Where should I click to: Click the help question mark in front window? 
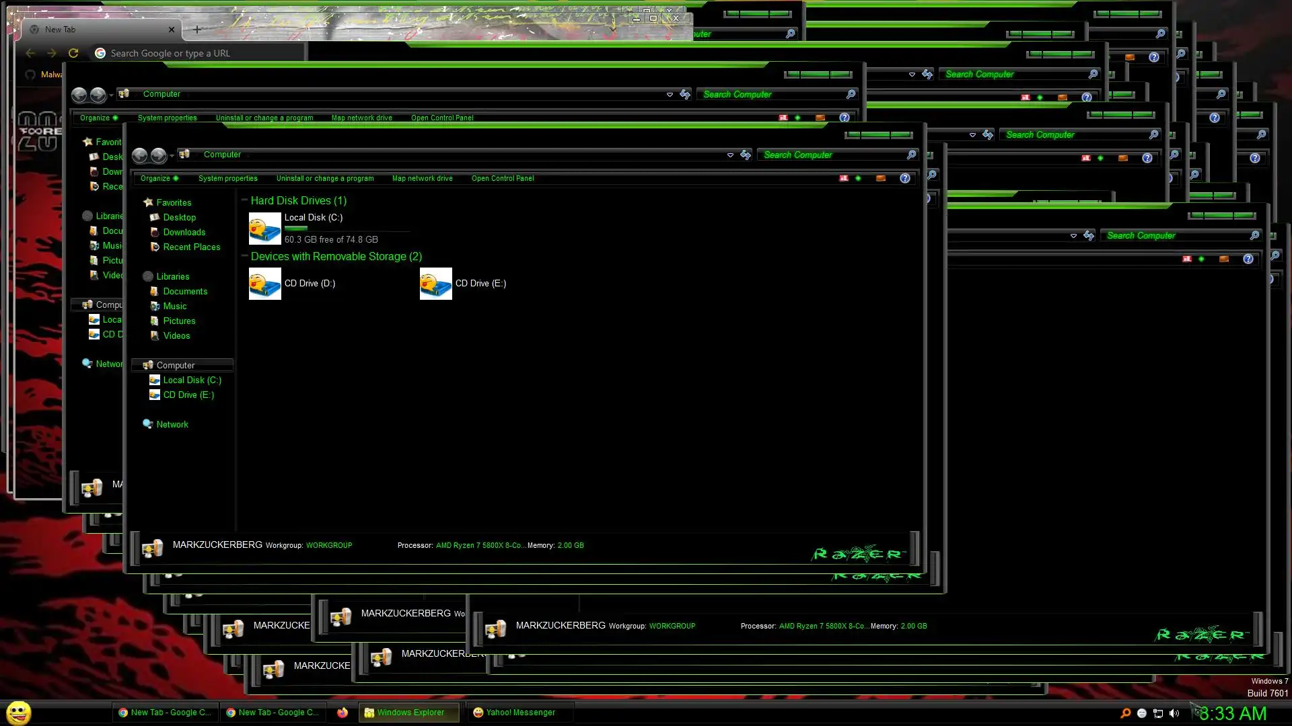pyautogui.click(x=905, y=178)
